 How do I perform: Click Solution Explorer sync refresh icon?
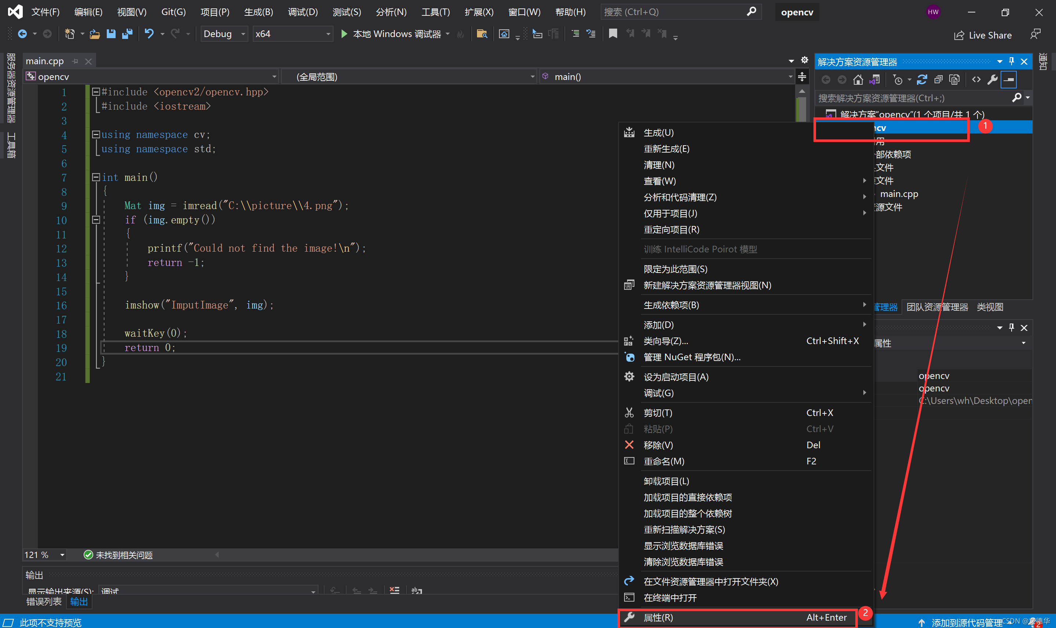pyautogui.click(x=922, y=80)
